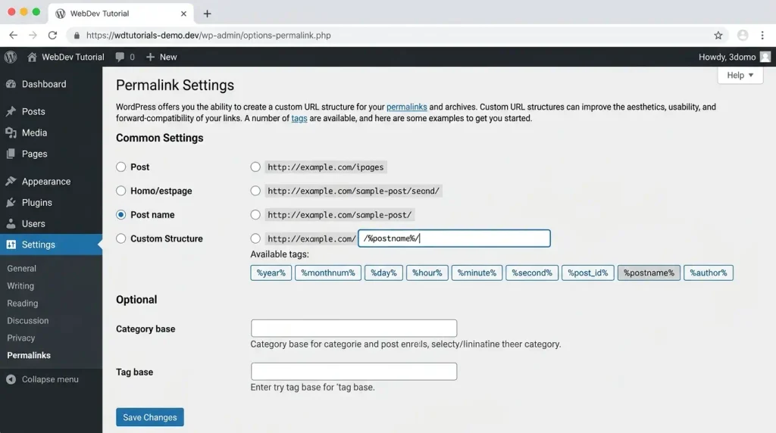776x433 pixels.
Task: Select the Post name radio option
Action: coord(120,214)
